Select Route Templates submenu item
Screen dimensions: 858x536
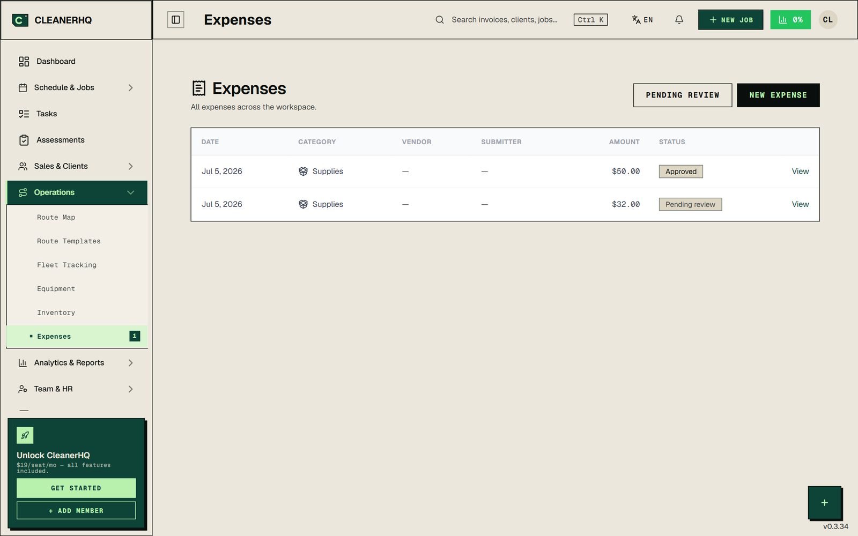pos(77,241)
